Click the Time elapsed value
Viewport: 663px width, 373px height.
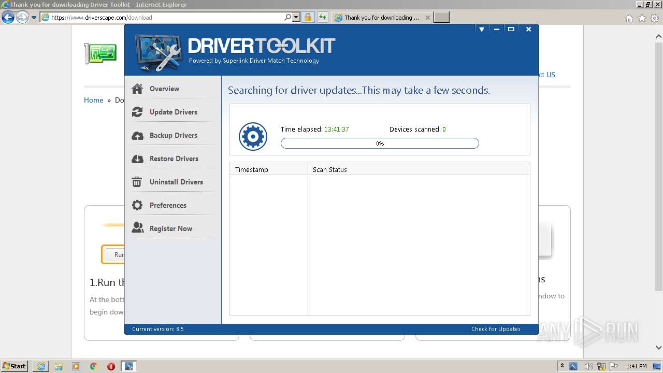pyautogui.click(x=337, y=130)
